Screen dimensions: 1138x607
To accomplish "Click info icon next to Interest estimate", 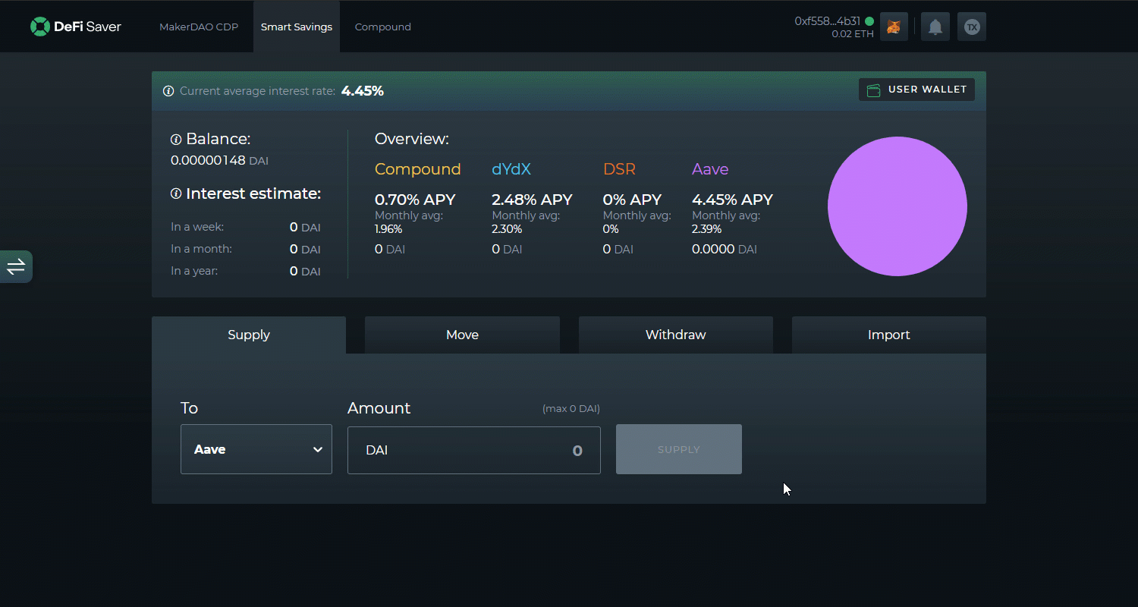I will (x=176, y=194).
